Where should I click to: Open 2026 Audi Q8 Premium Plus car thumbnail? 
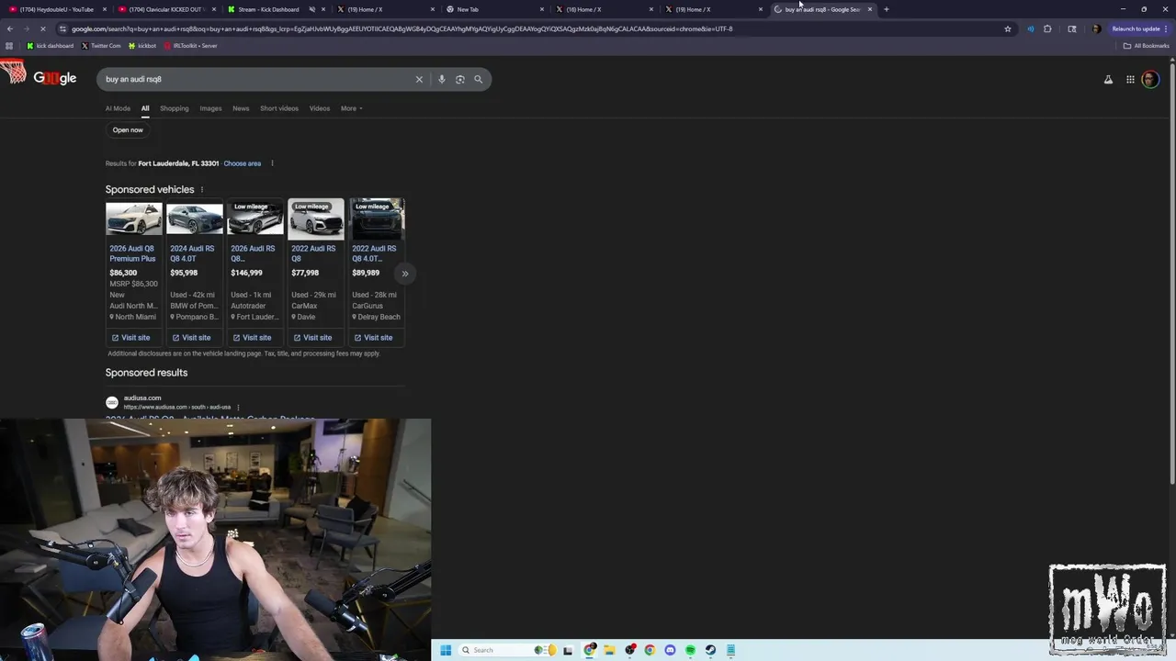[133, 219]
